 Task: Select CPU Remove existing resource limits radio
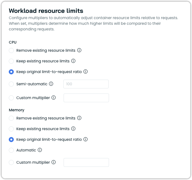pyautogui.click(x=11, y=50)
